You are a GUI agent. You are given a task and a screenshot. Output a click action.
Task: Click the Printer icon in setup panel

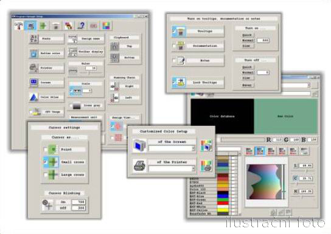[34, 68]
